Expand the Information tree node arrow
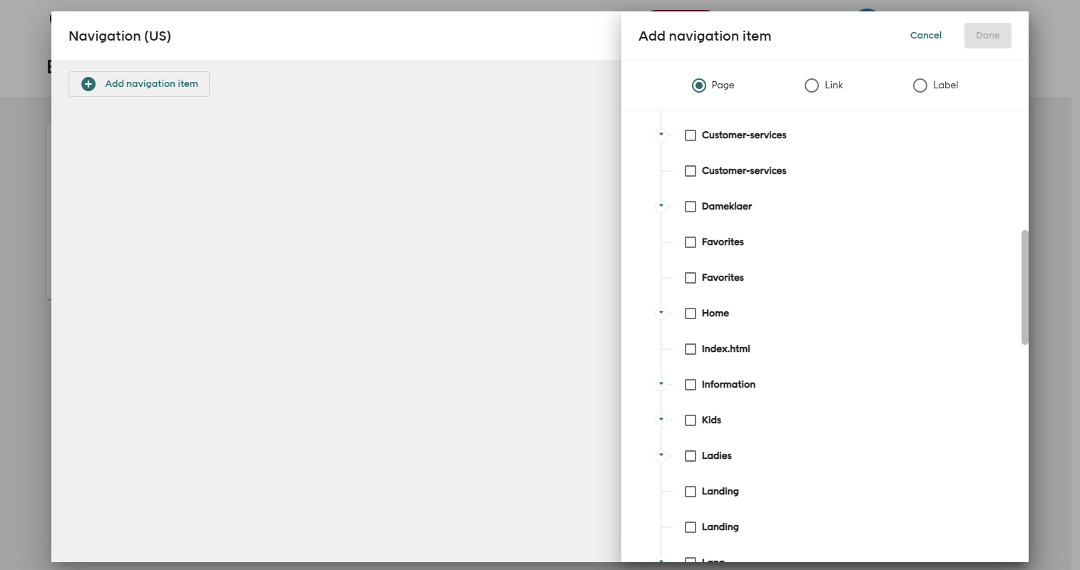The image size is (1080, 570). (661, 384)
